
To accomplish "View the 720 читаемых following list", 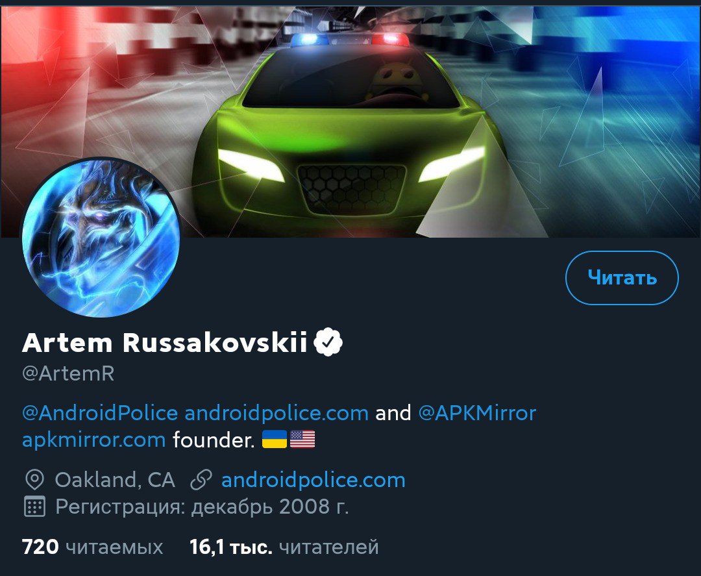I will point(93,547).
